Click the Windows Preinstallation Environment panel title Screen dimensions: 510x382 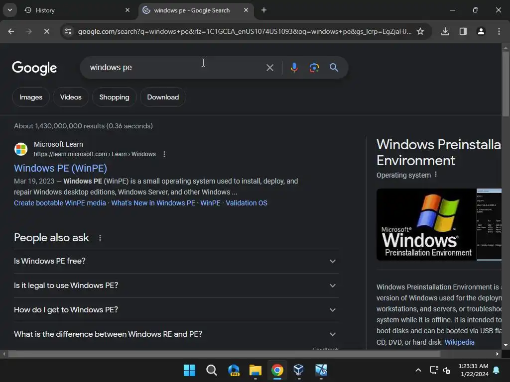point(439,152)
